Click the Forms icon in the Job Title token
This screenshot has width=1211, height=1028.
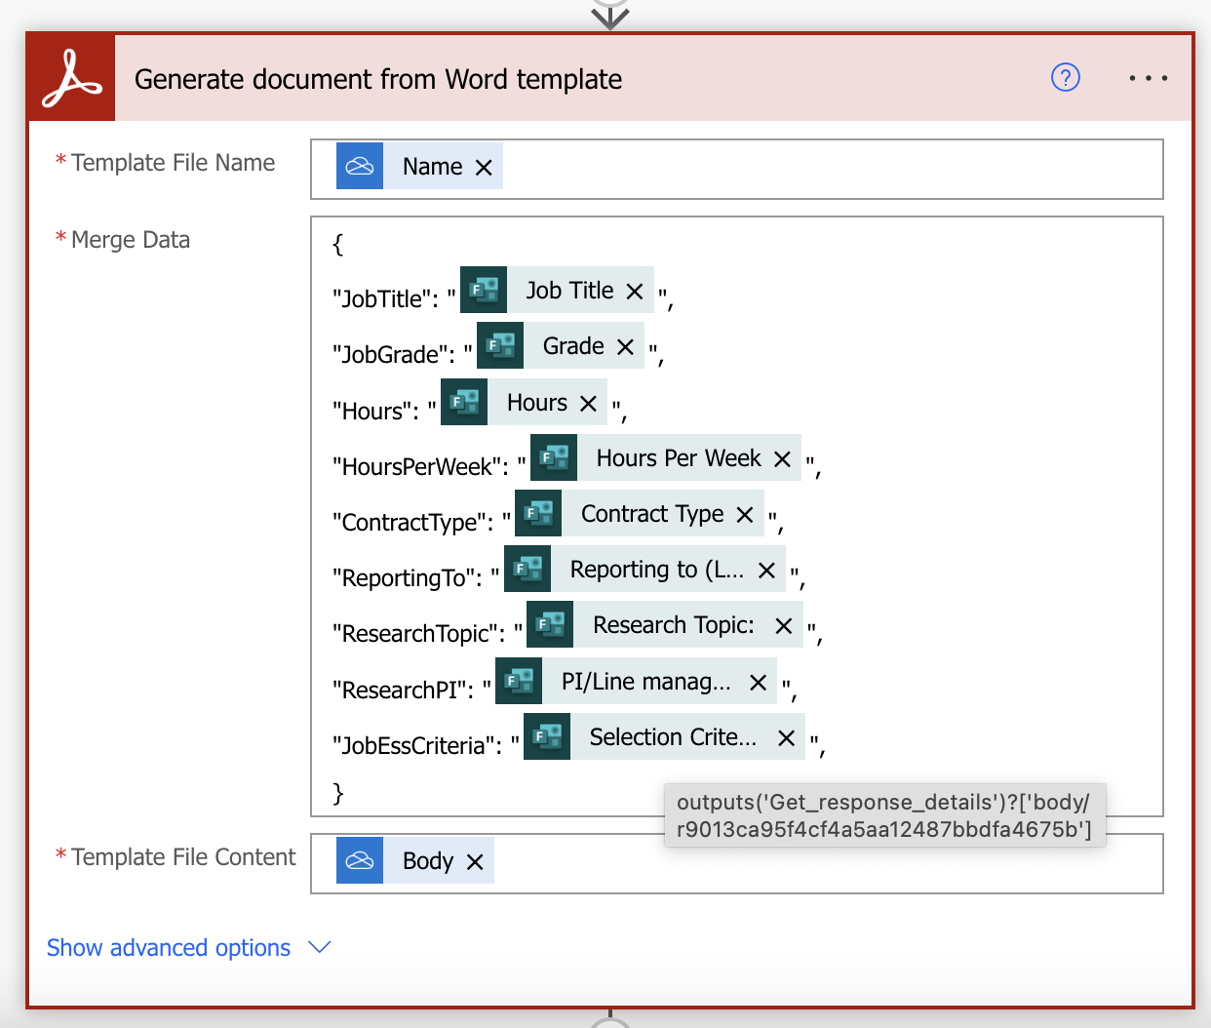tap(484, 290)
